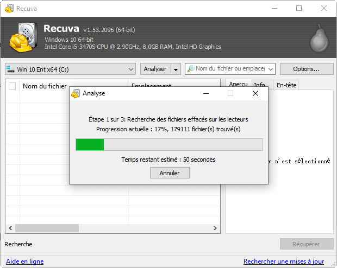Viewport: 337px width, 268px height.
Task: Click the Récupérer button
Action: pos(307,244)
